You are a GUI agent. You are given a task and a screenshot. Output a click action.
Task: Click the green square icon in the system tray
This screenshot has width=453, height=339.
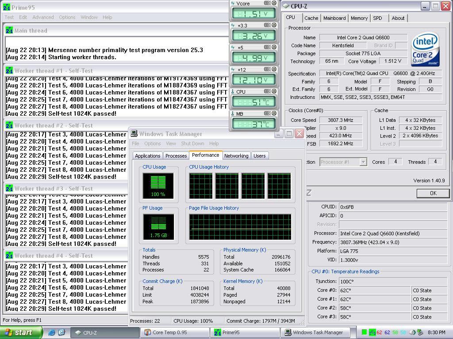(364, 332)
